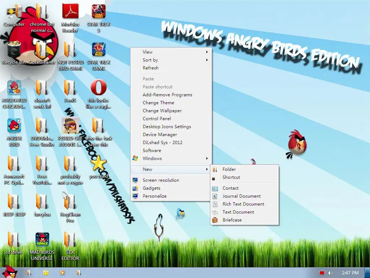
Task: Select Change Theme menu entry
Action: click(x=171, y=103)
